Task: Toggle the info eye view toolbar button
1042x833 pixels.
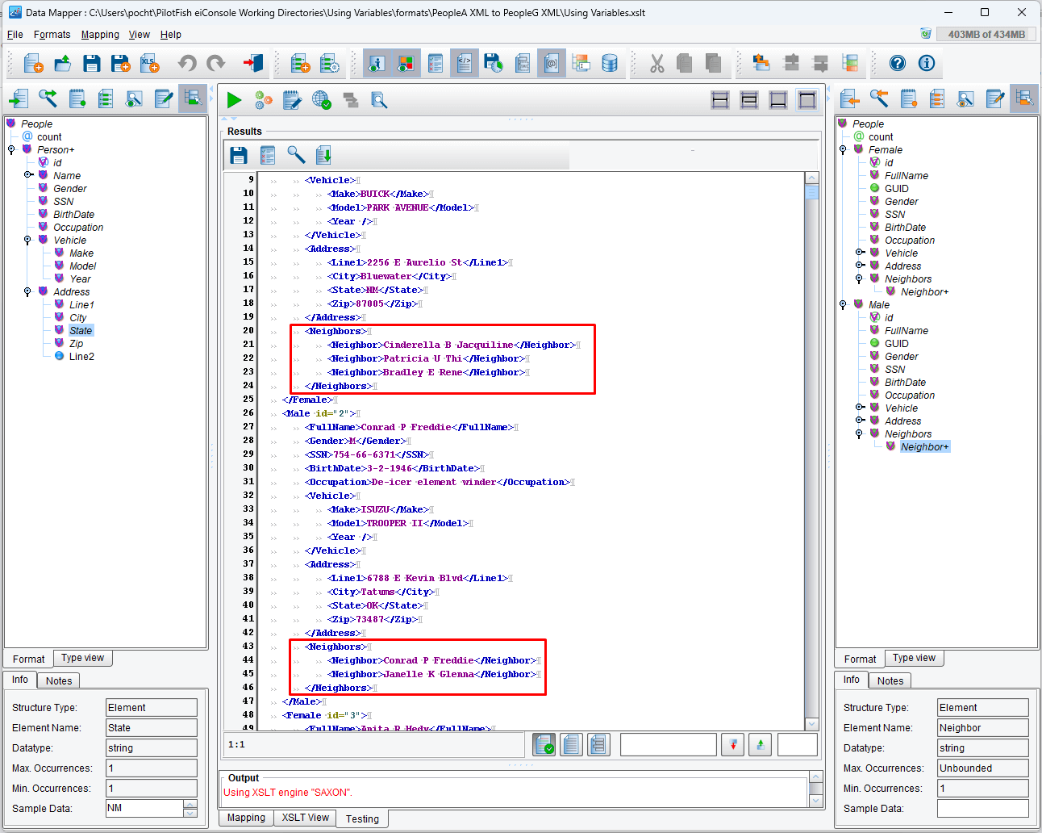Action: pos(377,63)
